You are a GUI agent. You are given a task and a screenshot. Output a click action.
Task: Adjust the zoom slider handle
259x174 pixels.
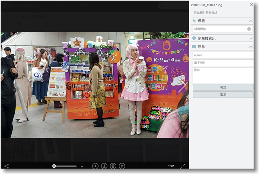(x=54, y=166)
